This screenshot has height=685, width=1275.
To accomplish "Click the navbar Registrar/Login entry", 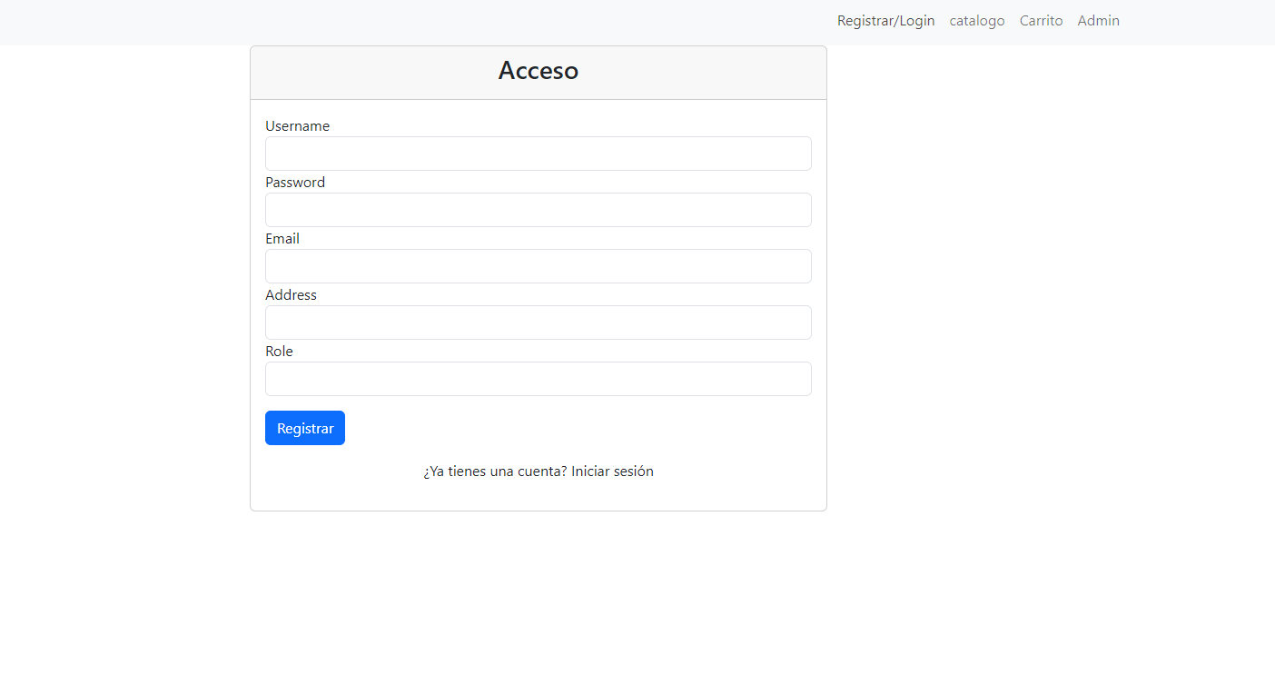I will click(885, 20).
